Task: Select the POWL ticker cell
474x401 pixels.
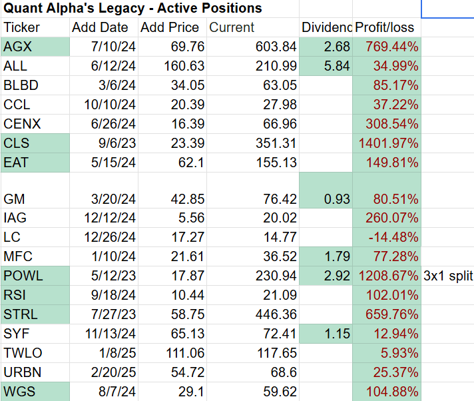Action: point(35,276)
